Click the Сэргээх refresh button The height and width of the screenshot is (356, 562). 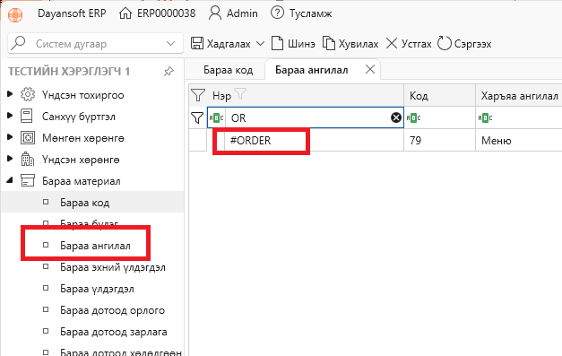464,44
